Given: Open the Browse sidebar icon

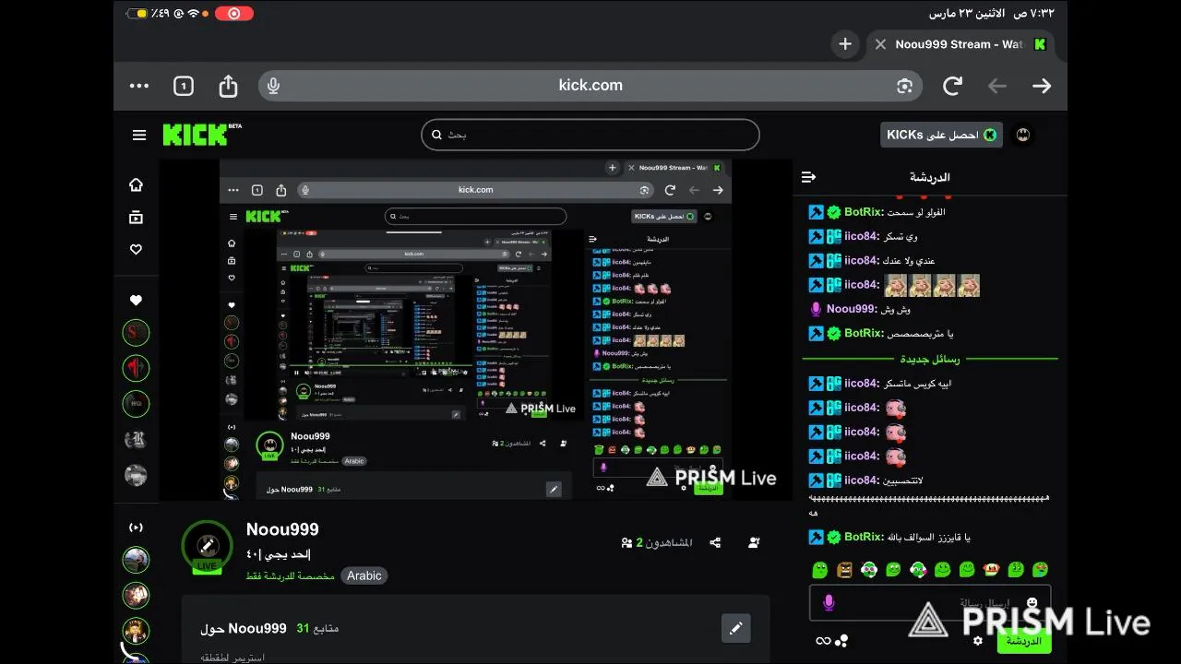Looking at the screenshot, I should click(x=136, y=218).
